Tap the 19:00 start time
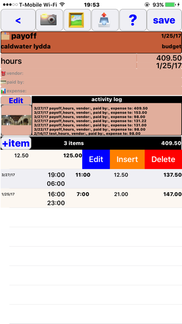This screenshot has width=182, height=324. 56,175
